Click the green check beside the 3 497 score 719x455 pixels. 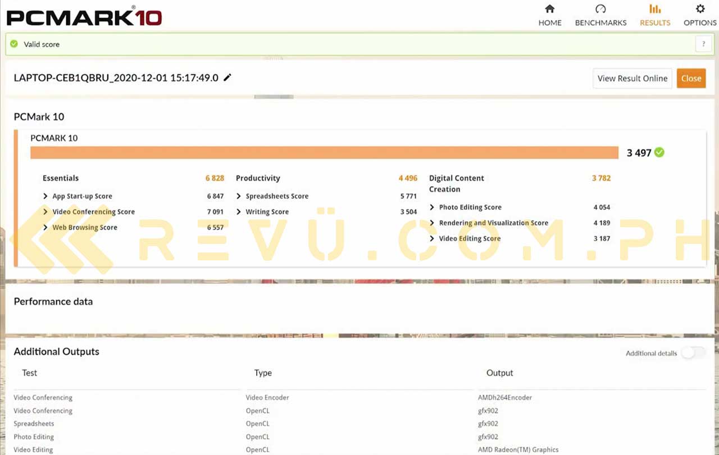click(659, 152)
